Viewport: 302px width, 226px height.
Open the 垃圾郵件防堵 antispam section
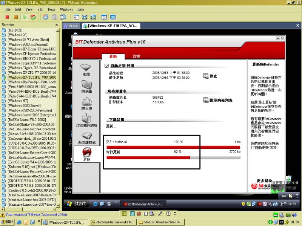86,121
